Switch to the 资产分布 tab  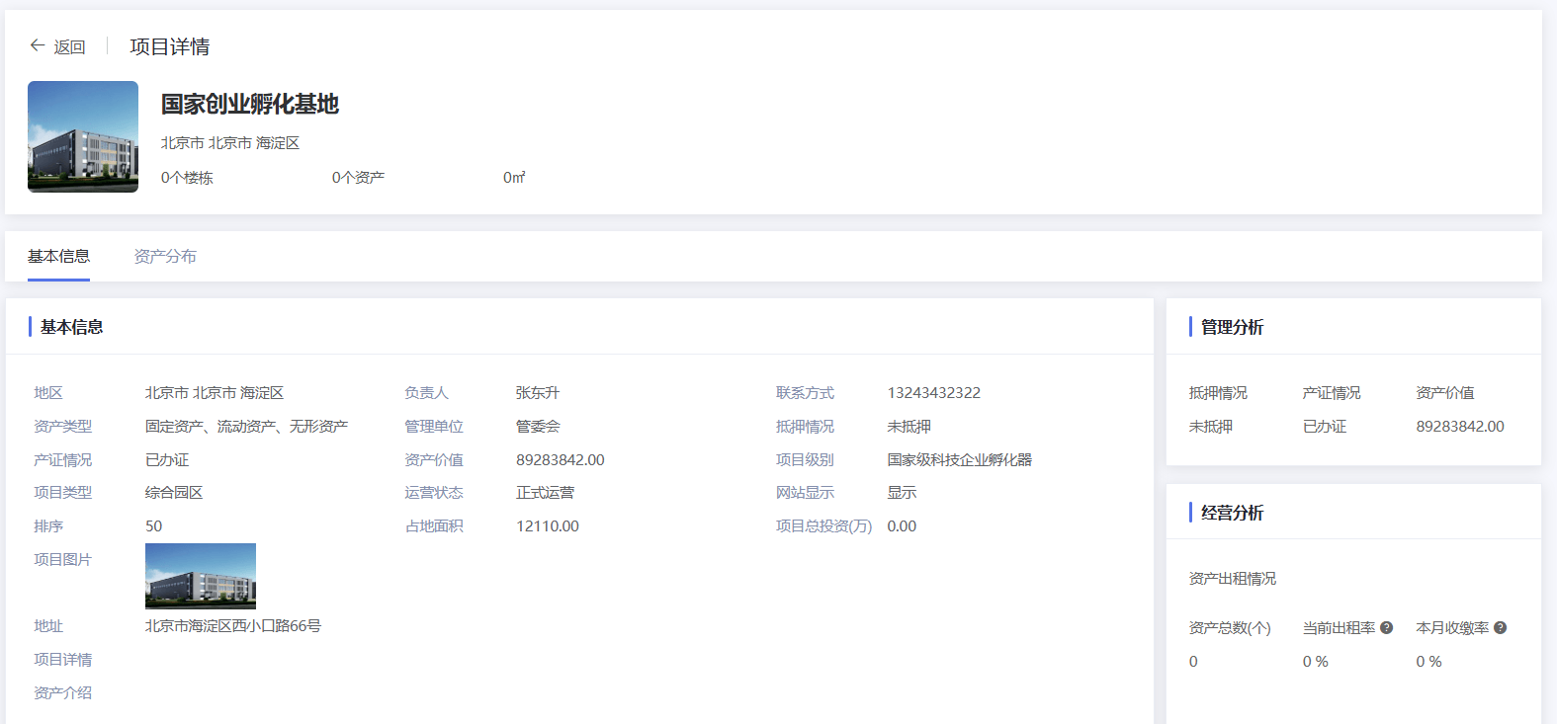click(165, 257)
